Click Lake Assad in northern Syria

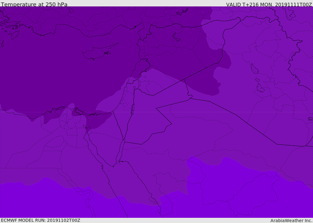pyautogui.click(x=177, y=37)
